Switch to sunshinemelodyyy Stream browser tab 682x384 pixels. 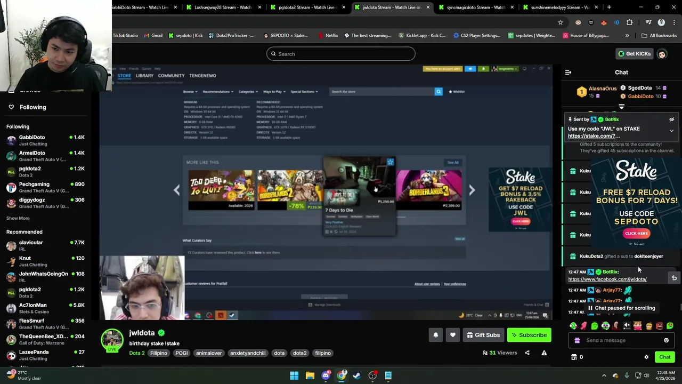pos(559,7)
